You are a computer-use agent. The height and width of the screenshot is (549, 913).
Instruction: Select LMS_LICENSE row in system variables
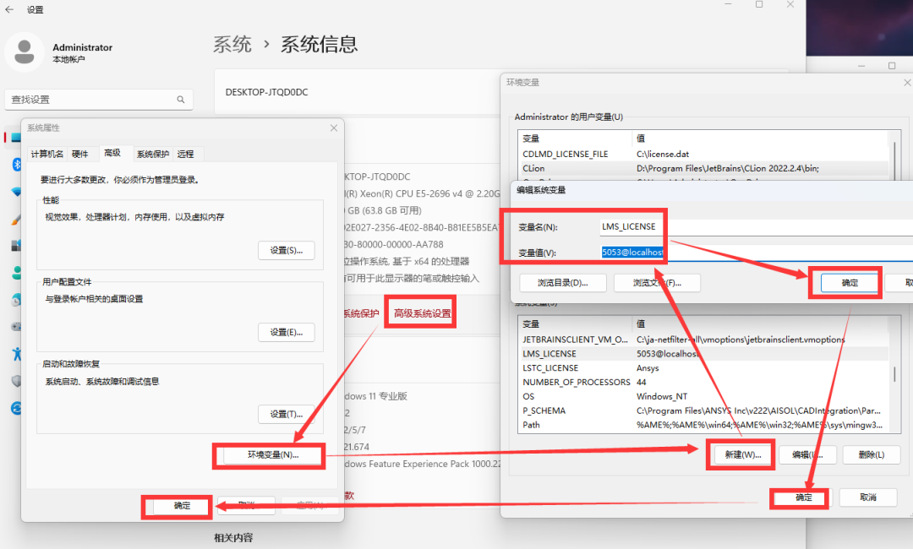703,354
